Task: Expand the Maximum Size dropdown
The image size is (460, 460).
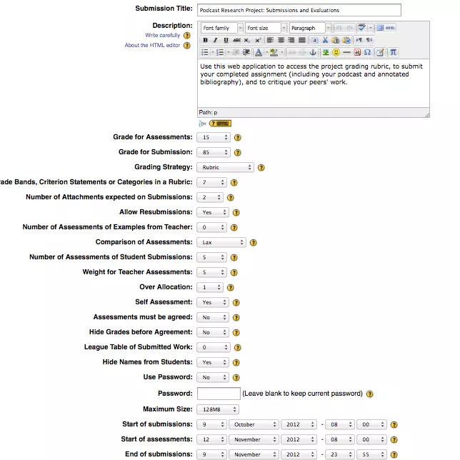Action: coord(218,409)
